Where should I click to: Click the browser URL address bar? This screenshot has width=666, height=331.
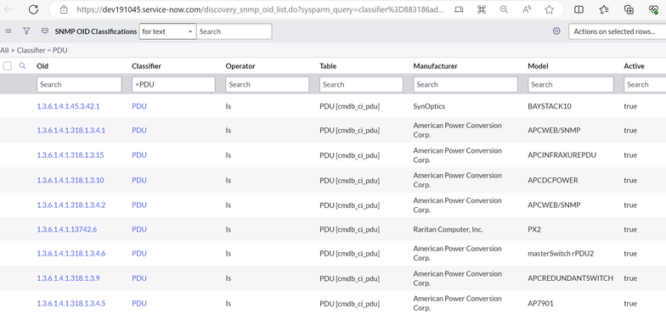[x=260, y=9]
